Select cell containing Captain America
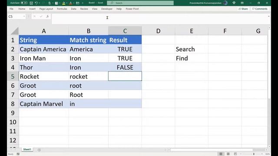The height and width of the screenshot is (156, 278). [44, 49]
